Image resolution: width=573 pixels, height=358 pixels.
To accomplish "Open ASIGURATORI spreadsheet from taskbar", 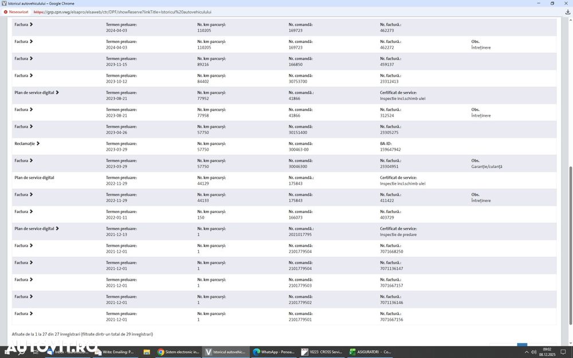I will click(370, 352).
